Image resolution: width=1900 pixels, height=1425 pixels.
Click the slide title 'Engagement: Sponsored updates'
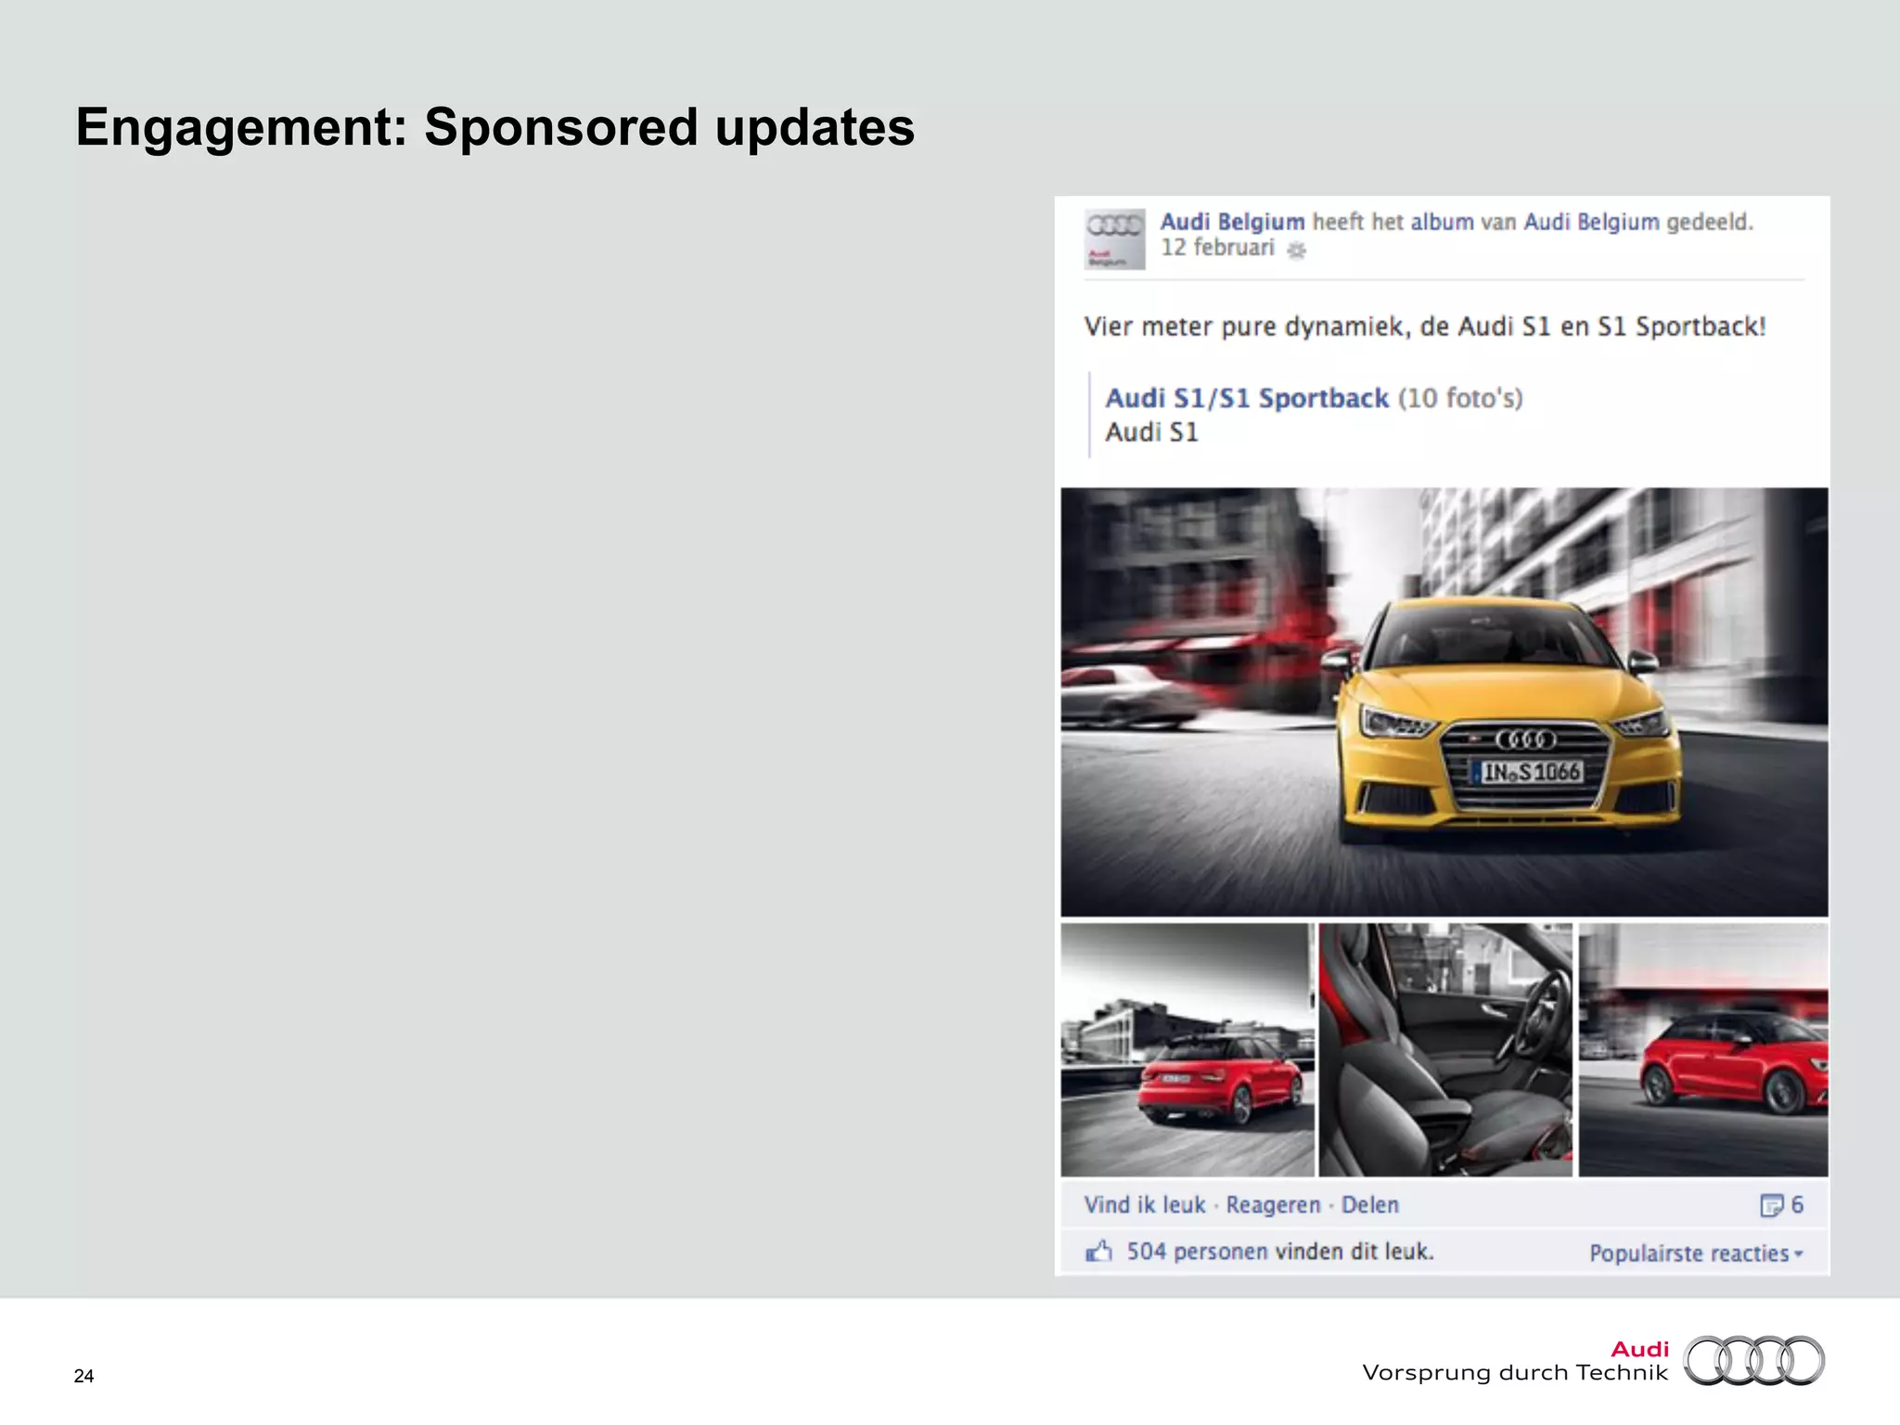[x=494, y=127]
